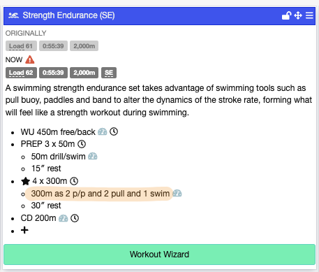Toggle the unlock padlock icon in header
The width and height of the screenshot is (319, 272).
tap(286, 15)
